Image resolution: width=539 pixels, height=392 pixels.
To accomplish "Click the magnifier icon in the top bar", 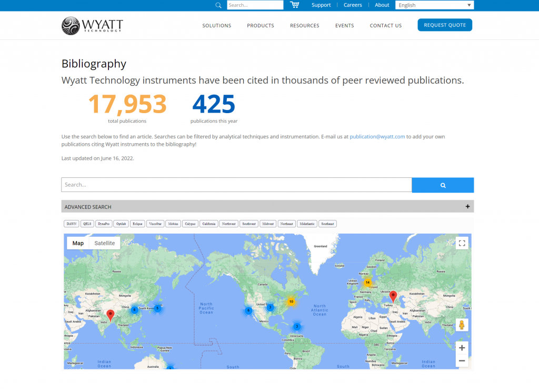I will point(218,5).
